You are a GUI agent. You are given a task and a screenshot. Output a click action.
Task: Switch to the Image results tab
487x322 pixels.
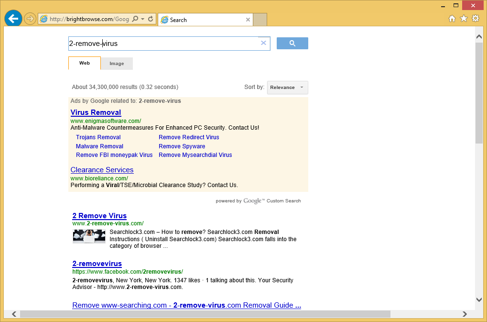pos(117,64)
